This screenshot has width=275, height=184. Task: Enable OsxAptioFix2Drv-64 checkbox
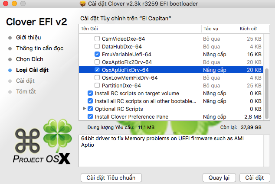pyautogui.click(x=97, y=62)
